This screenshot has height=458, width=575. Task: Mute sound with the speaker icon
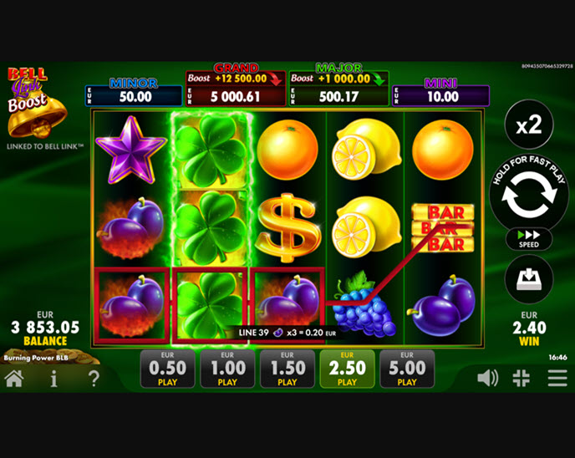(x=487, y=378)
